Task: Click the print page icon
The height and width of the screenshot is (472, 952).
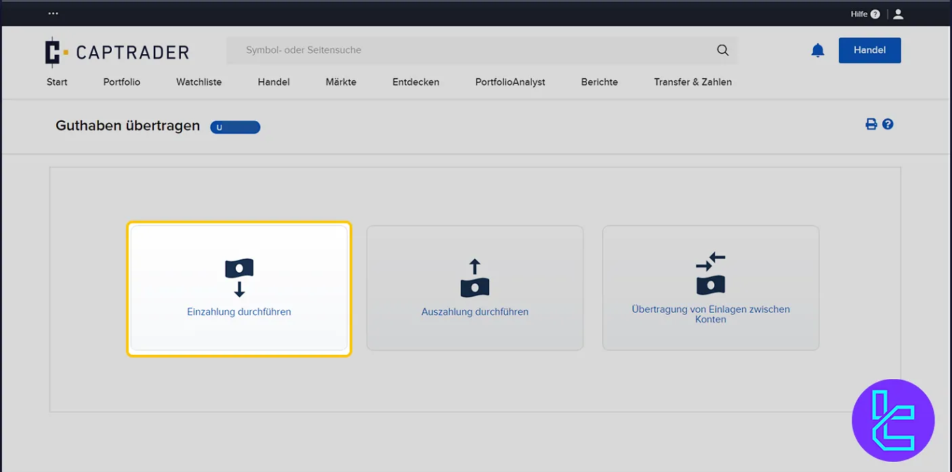Action: [871, 124]
